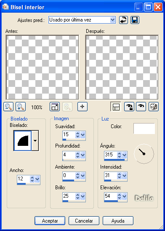Zoom in the preview with the plus magnifier
165x231 pixels.
coord(21,107)
